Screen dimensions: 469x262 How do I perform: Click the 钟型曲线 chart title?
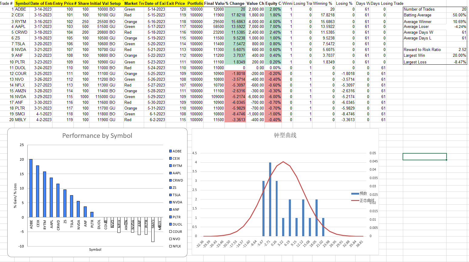point(285,135)
